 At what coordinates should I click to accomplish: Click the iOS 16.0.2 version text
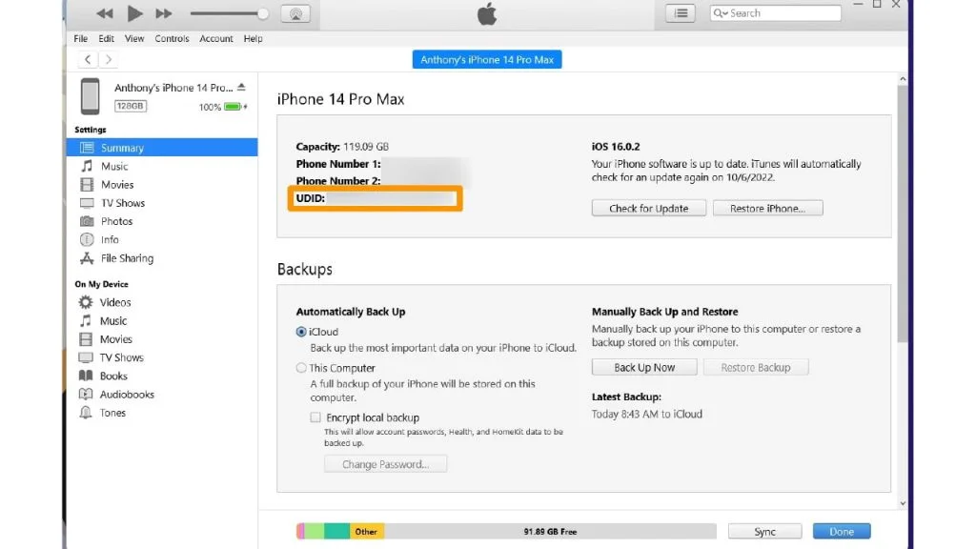[x=616, y=146]
